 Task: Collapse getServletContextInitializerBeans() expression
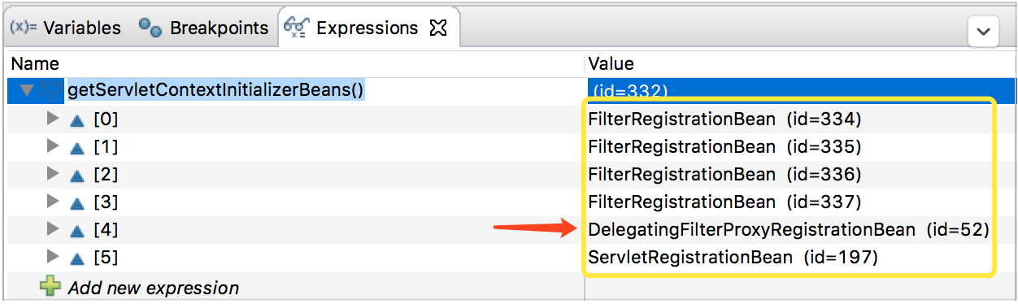point(27,90)
